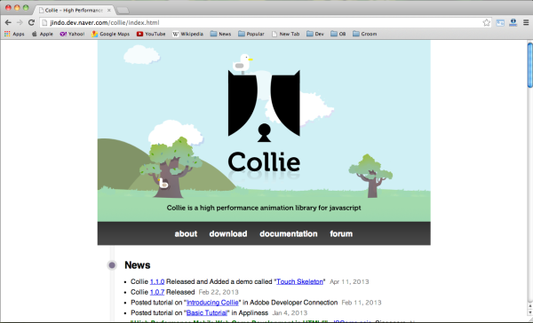Viewport: 533px width, 323px height.
Task: Close the Collie browser tab
Action: coord(109,11)
